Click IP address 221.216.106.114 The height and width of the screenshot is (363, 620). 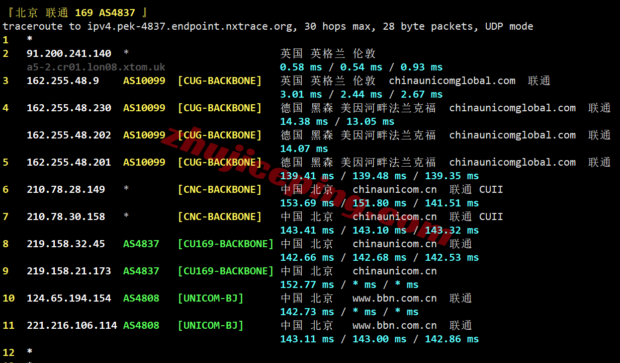(x=72, y=325)
